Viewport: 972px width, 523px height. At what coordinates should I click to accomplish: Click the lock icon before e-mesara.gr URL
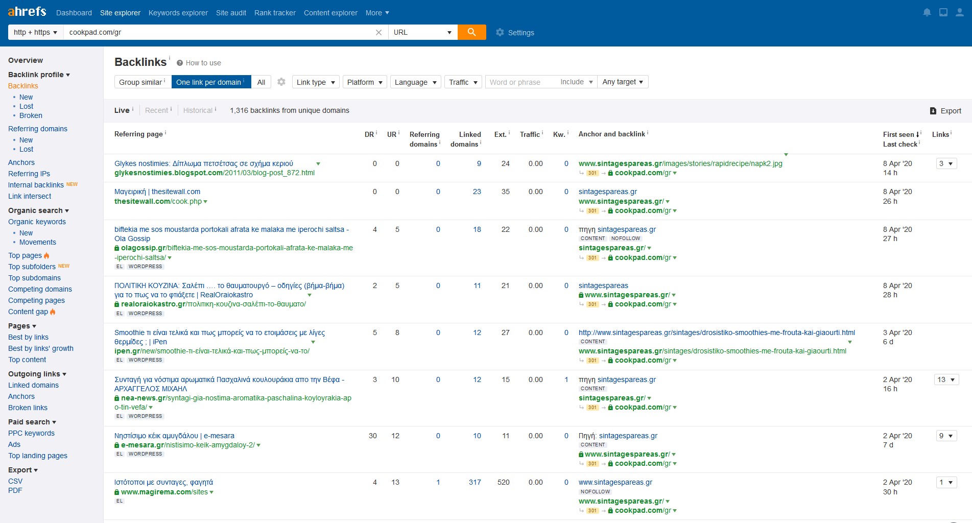(x=117, y=445)
